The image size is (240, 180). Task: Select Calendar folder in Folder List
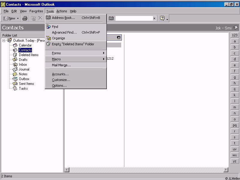25,45
